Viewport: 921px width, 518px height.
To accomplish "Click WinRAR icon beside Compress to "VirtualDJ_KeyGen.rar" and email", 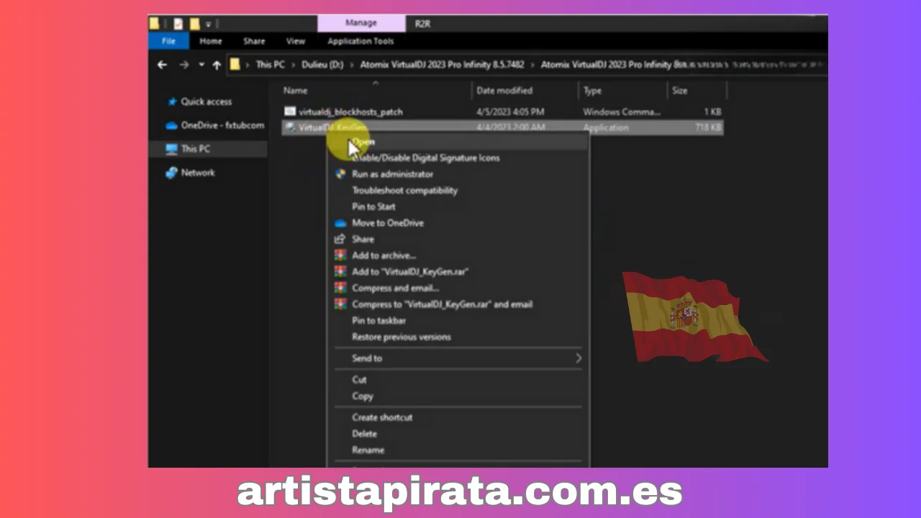I will click(340, 304).
